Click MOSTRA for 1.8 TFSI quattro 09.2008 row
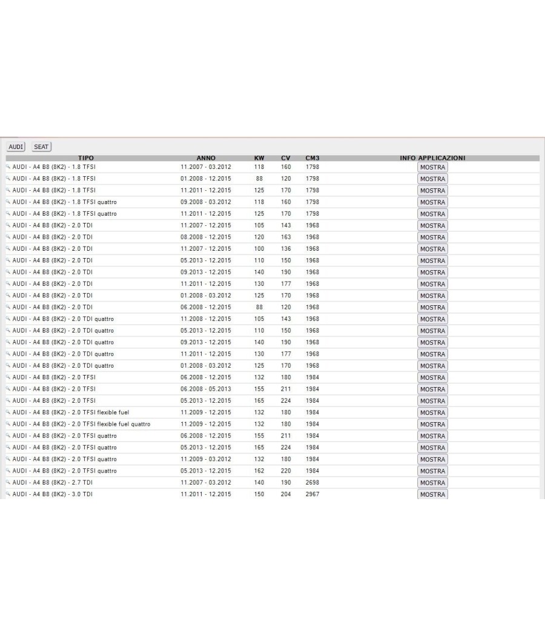 point(433,202)
